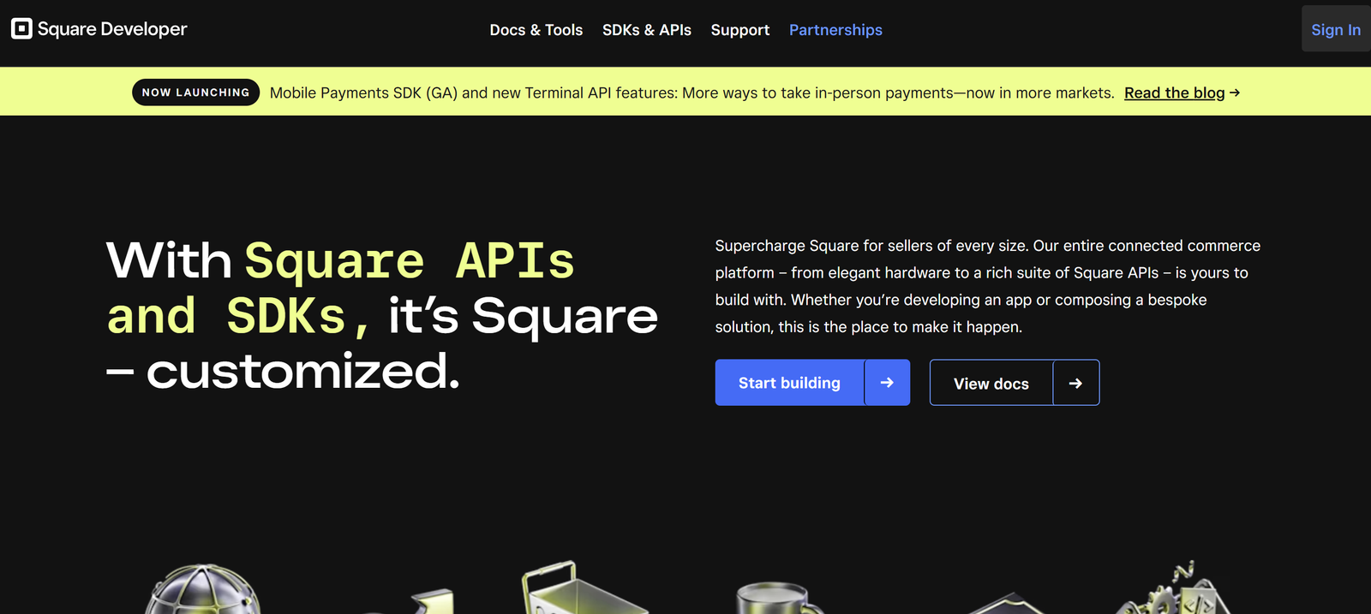Viewport: 1371px width, 614px height.
Task: Expand the SDKs & APIs menu
Action: (646, 30)
